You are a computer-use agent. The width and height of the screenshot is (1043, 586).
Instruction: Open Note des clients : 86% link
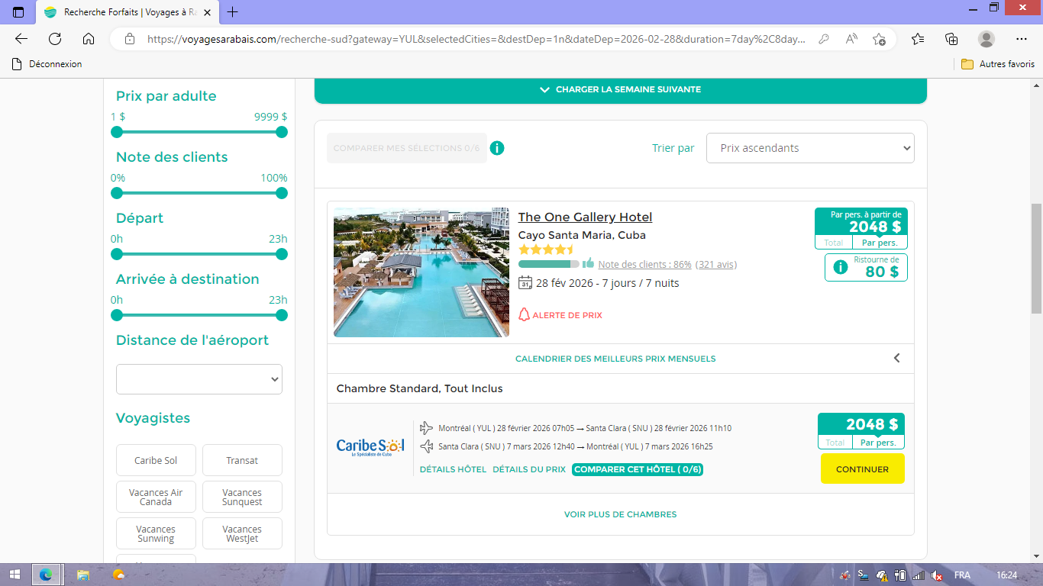(x=644, y=264)
